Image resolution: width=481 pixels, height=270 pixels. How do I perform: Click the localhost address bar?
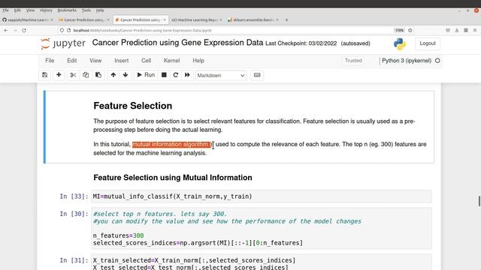224,30
